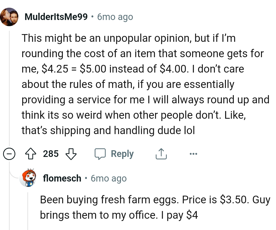Visit flomesch's profile page
The image size is (276, 230).
point(62,178)
